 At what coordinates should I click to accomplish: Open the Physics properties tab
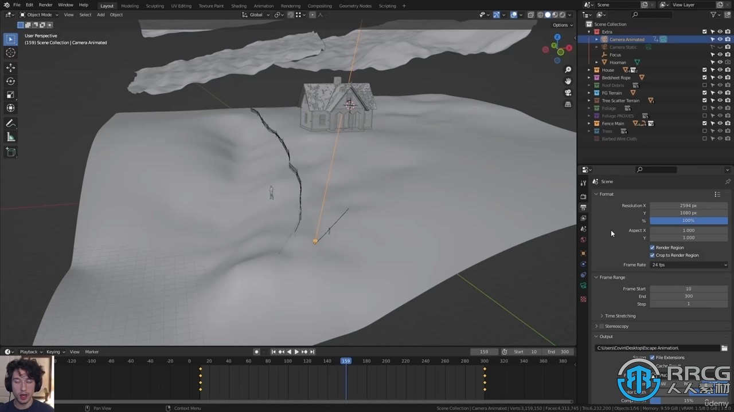click(x=583, y=264)
